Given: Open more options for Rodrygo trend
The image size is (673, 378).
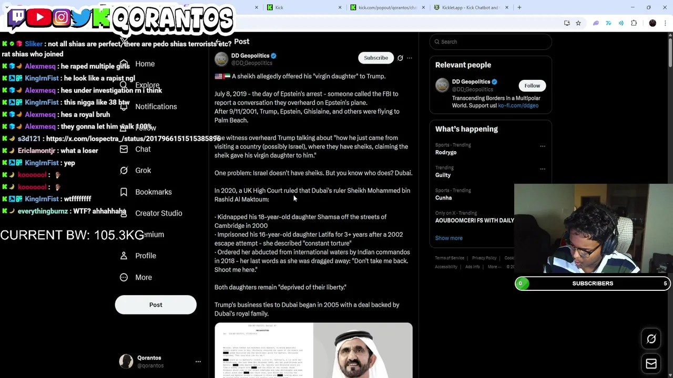Looking at the screenshot, I should (x=543, y=146).
